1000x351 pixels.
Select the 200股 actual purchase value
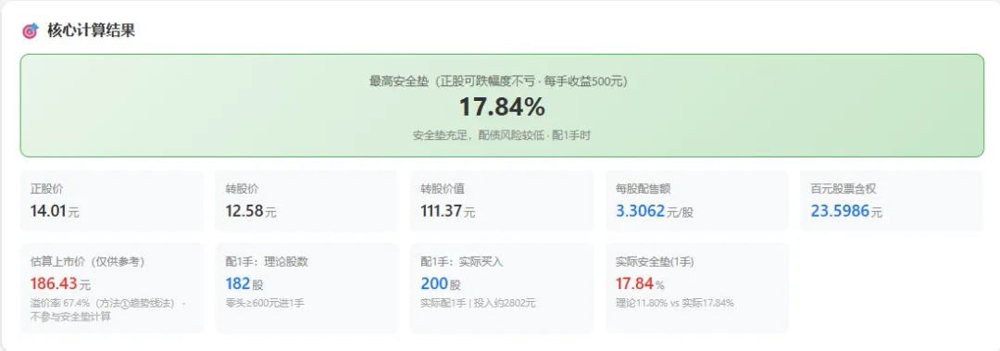tap(441, 283)
